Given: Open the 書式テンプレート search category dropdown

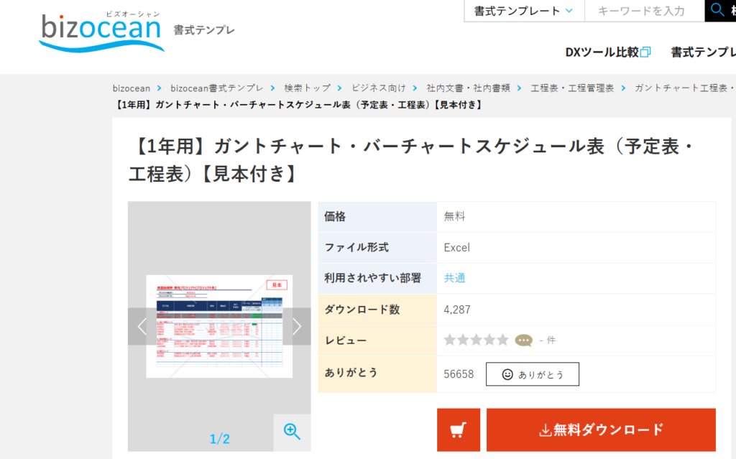Looking at the screenshot, I should [x=523, y=9].
